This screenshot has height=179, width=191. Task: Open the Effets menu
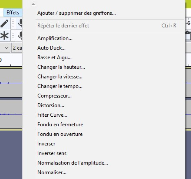[x=13, y=13]
